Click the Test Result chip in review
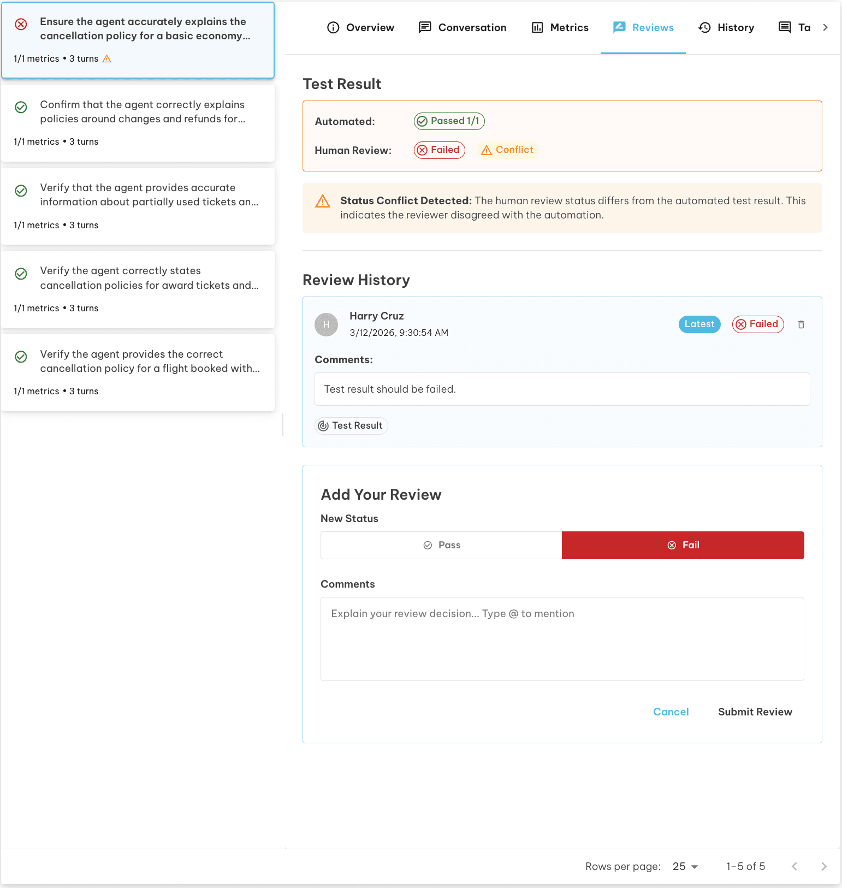This screenshot has height=888, width=842. [351, 426]
